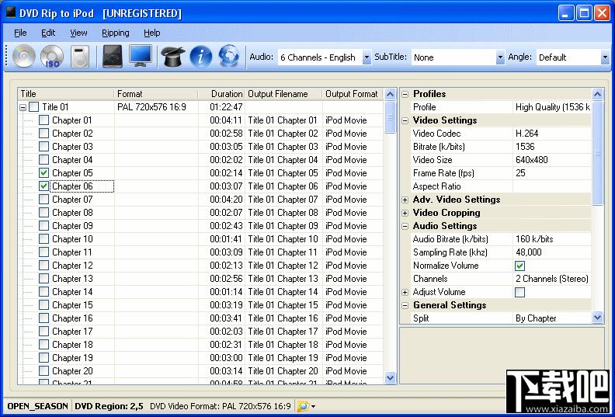Screen dimensions: 615x417
Task: Open the Ripping menu
Action: 115,33
